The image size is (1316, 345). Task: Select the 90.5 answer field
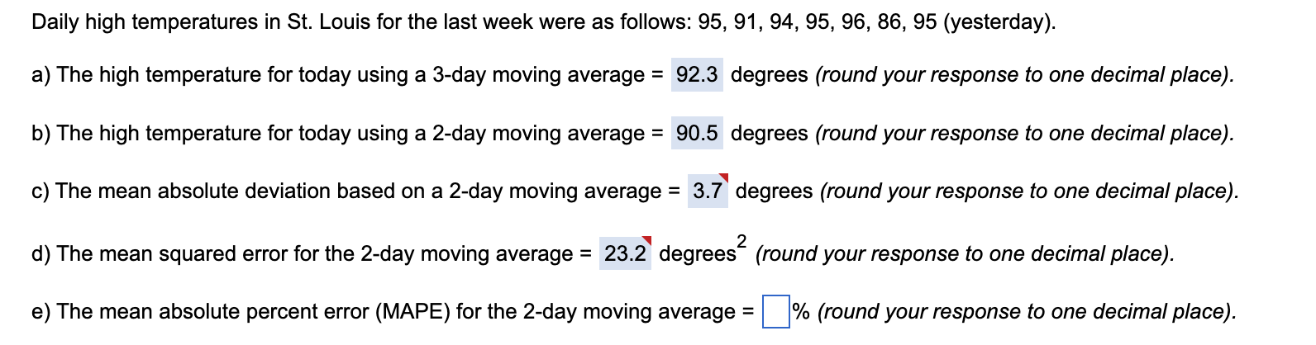(x=697, y=133)
